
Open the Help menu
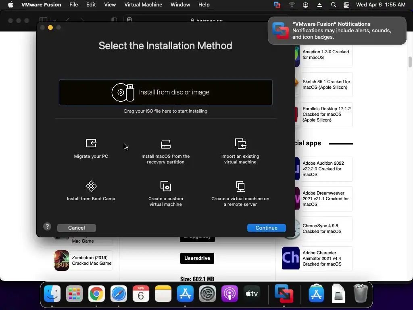tap(204, 5)
